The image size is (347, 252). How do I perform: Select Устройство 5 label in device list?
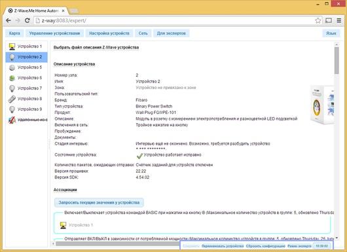click(x=29, y=67)
